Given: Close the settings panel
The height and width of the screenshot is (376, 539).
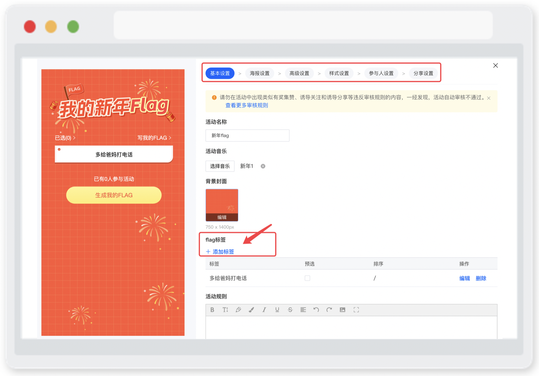Looking at the screenshot, I should 496,66.
